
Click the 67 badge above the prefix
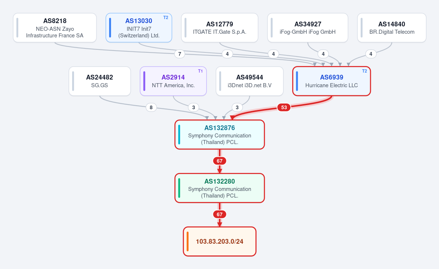[220, 214]
